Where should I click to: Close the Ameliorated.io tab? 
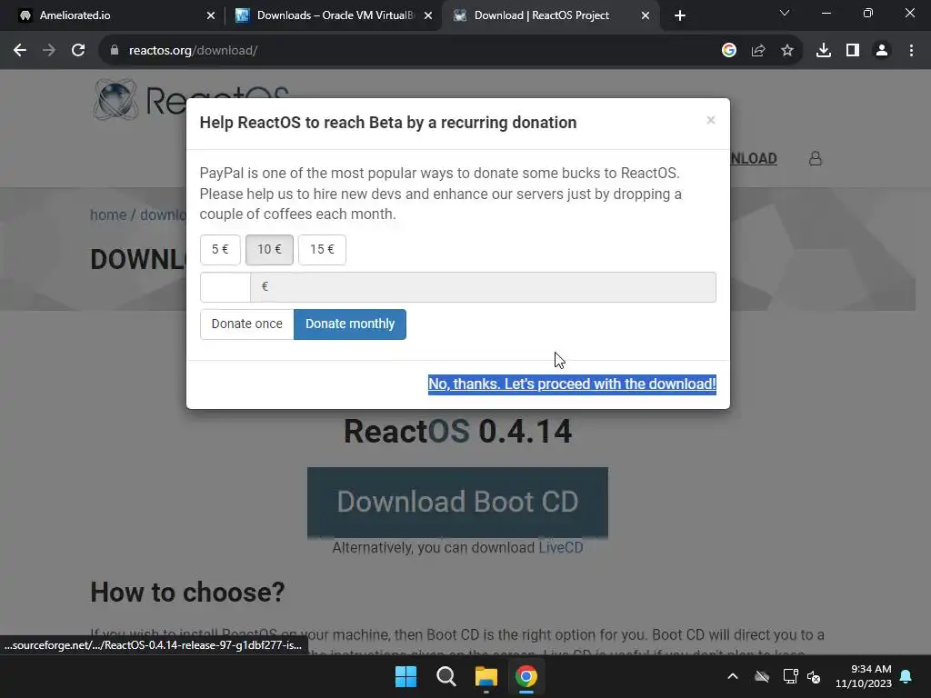(211, 15)
